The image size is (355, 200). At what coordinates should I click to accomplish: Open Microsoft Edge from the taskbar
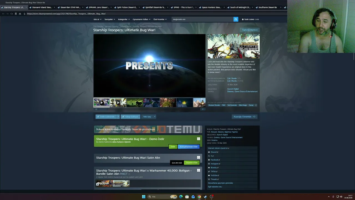click(x=181, y=197)
